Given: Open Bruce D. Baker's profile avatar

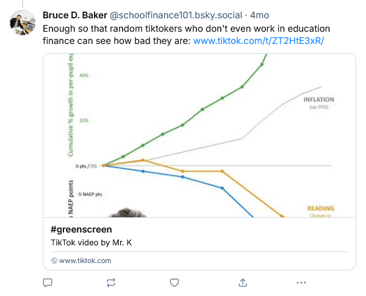Looking at the screenshot, I should coord(23,22).
